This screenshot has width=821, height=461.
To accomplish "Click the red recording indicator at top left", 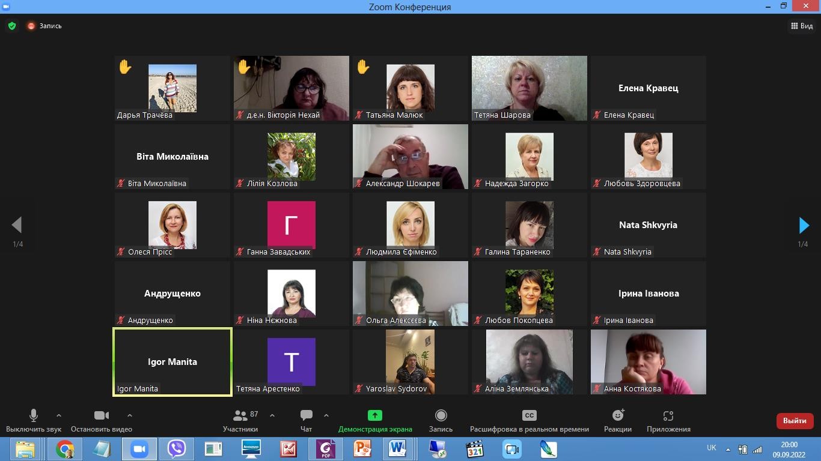I will 31,26.
